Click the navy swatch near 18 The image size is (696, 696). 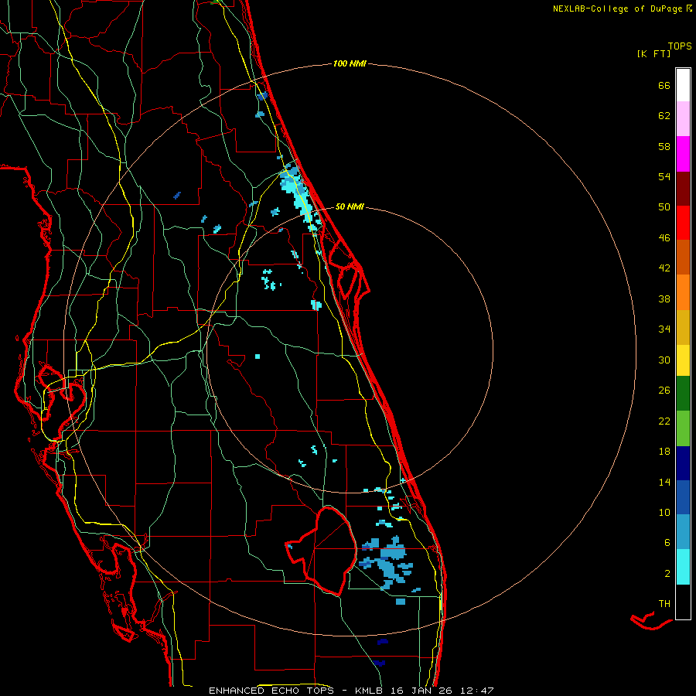(x=683, y=463)
